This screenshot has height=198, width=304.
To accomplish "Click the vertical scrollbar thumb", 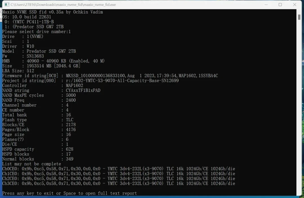I will coord(299,17).
